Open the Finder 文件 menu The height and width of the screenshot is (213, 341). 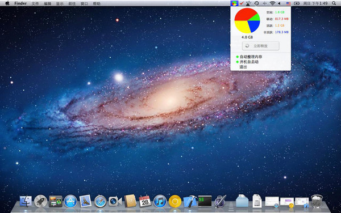coord(35,3)
